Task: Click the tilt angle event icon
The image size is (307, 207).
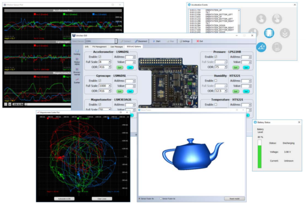Action: click(262, 47)
